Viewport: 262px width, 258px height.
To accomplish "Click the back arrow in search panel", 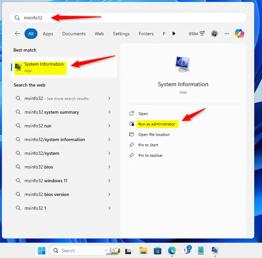I will coord(17,34).
